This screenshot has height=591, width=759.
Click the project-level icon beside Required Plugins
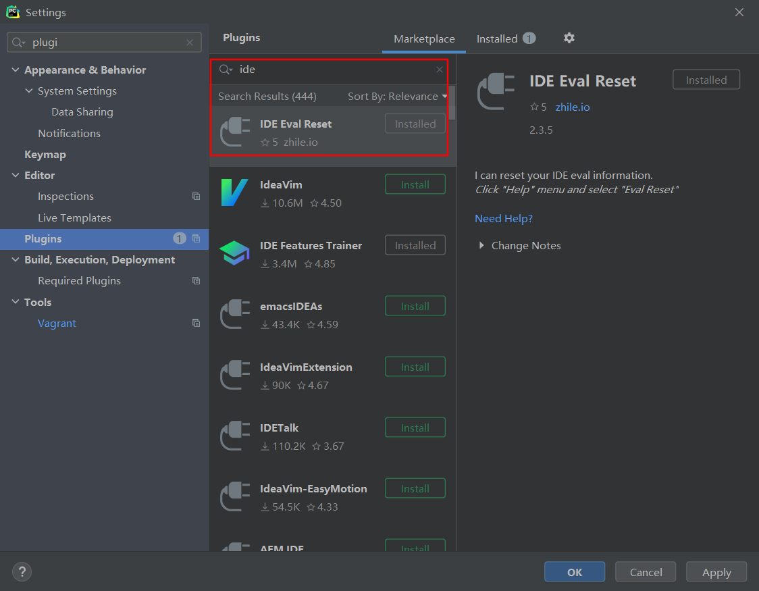tap(196, 281)
